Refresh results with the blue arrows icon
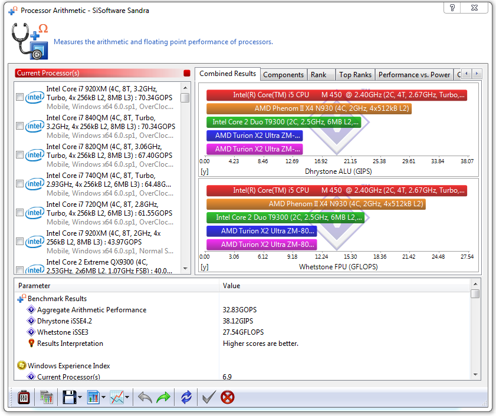Screen dimensions: 496x416 [186, 397]
